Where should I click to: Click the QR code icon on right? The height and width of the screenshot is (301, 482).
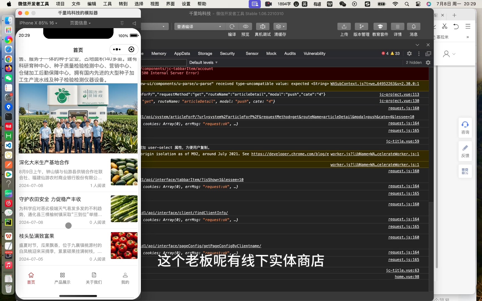pyautogui.click(x=465, y=171)
